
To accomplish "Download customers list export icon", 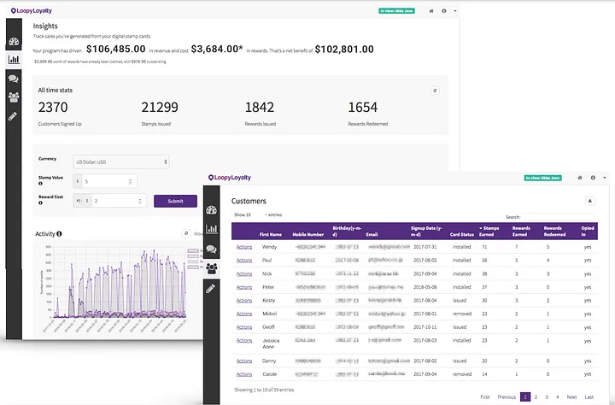I will 590,201.
